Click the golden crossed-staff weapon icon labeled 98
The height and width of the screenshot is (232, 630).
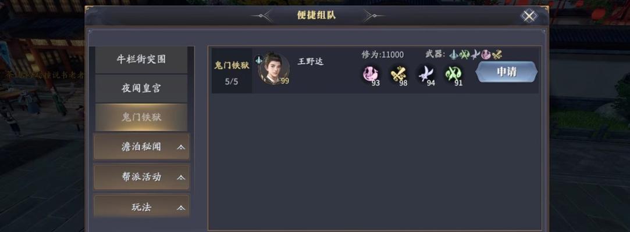[x=398, y=74]
